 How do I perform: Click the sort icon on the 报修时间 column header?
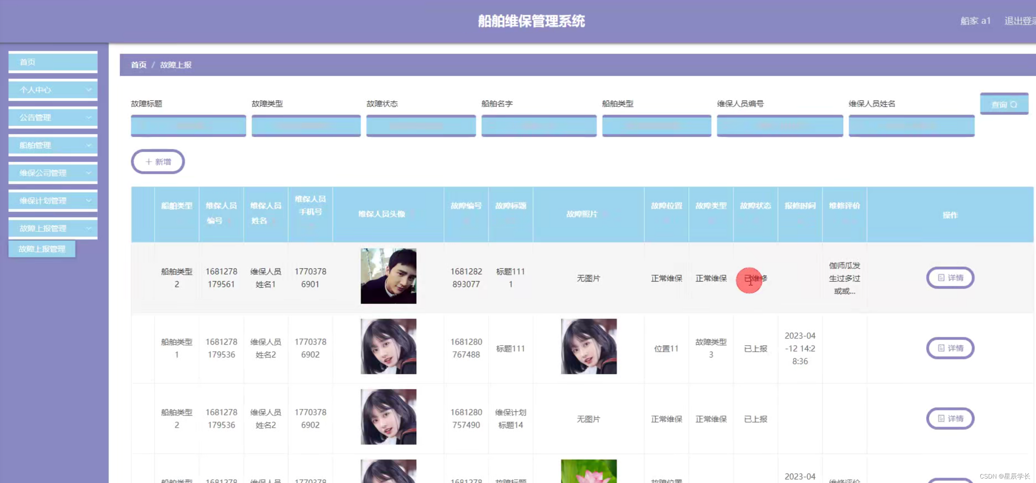800,221
